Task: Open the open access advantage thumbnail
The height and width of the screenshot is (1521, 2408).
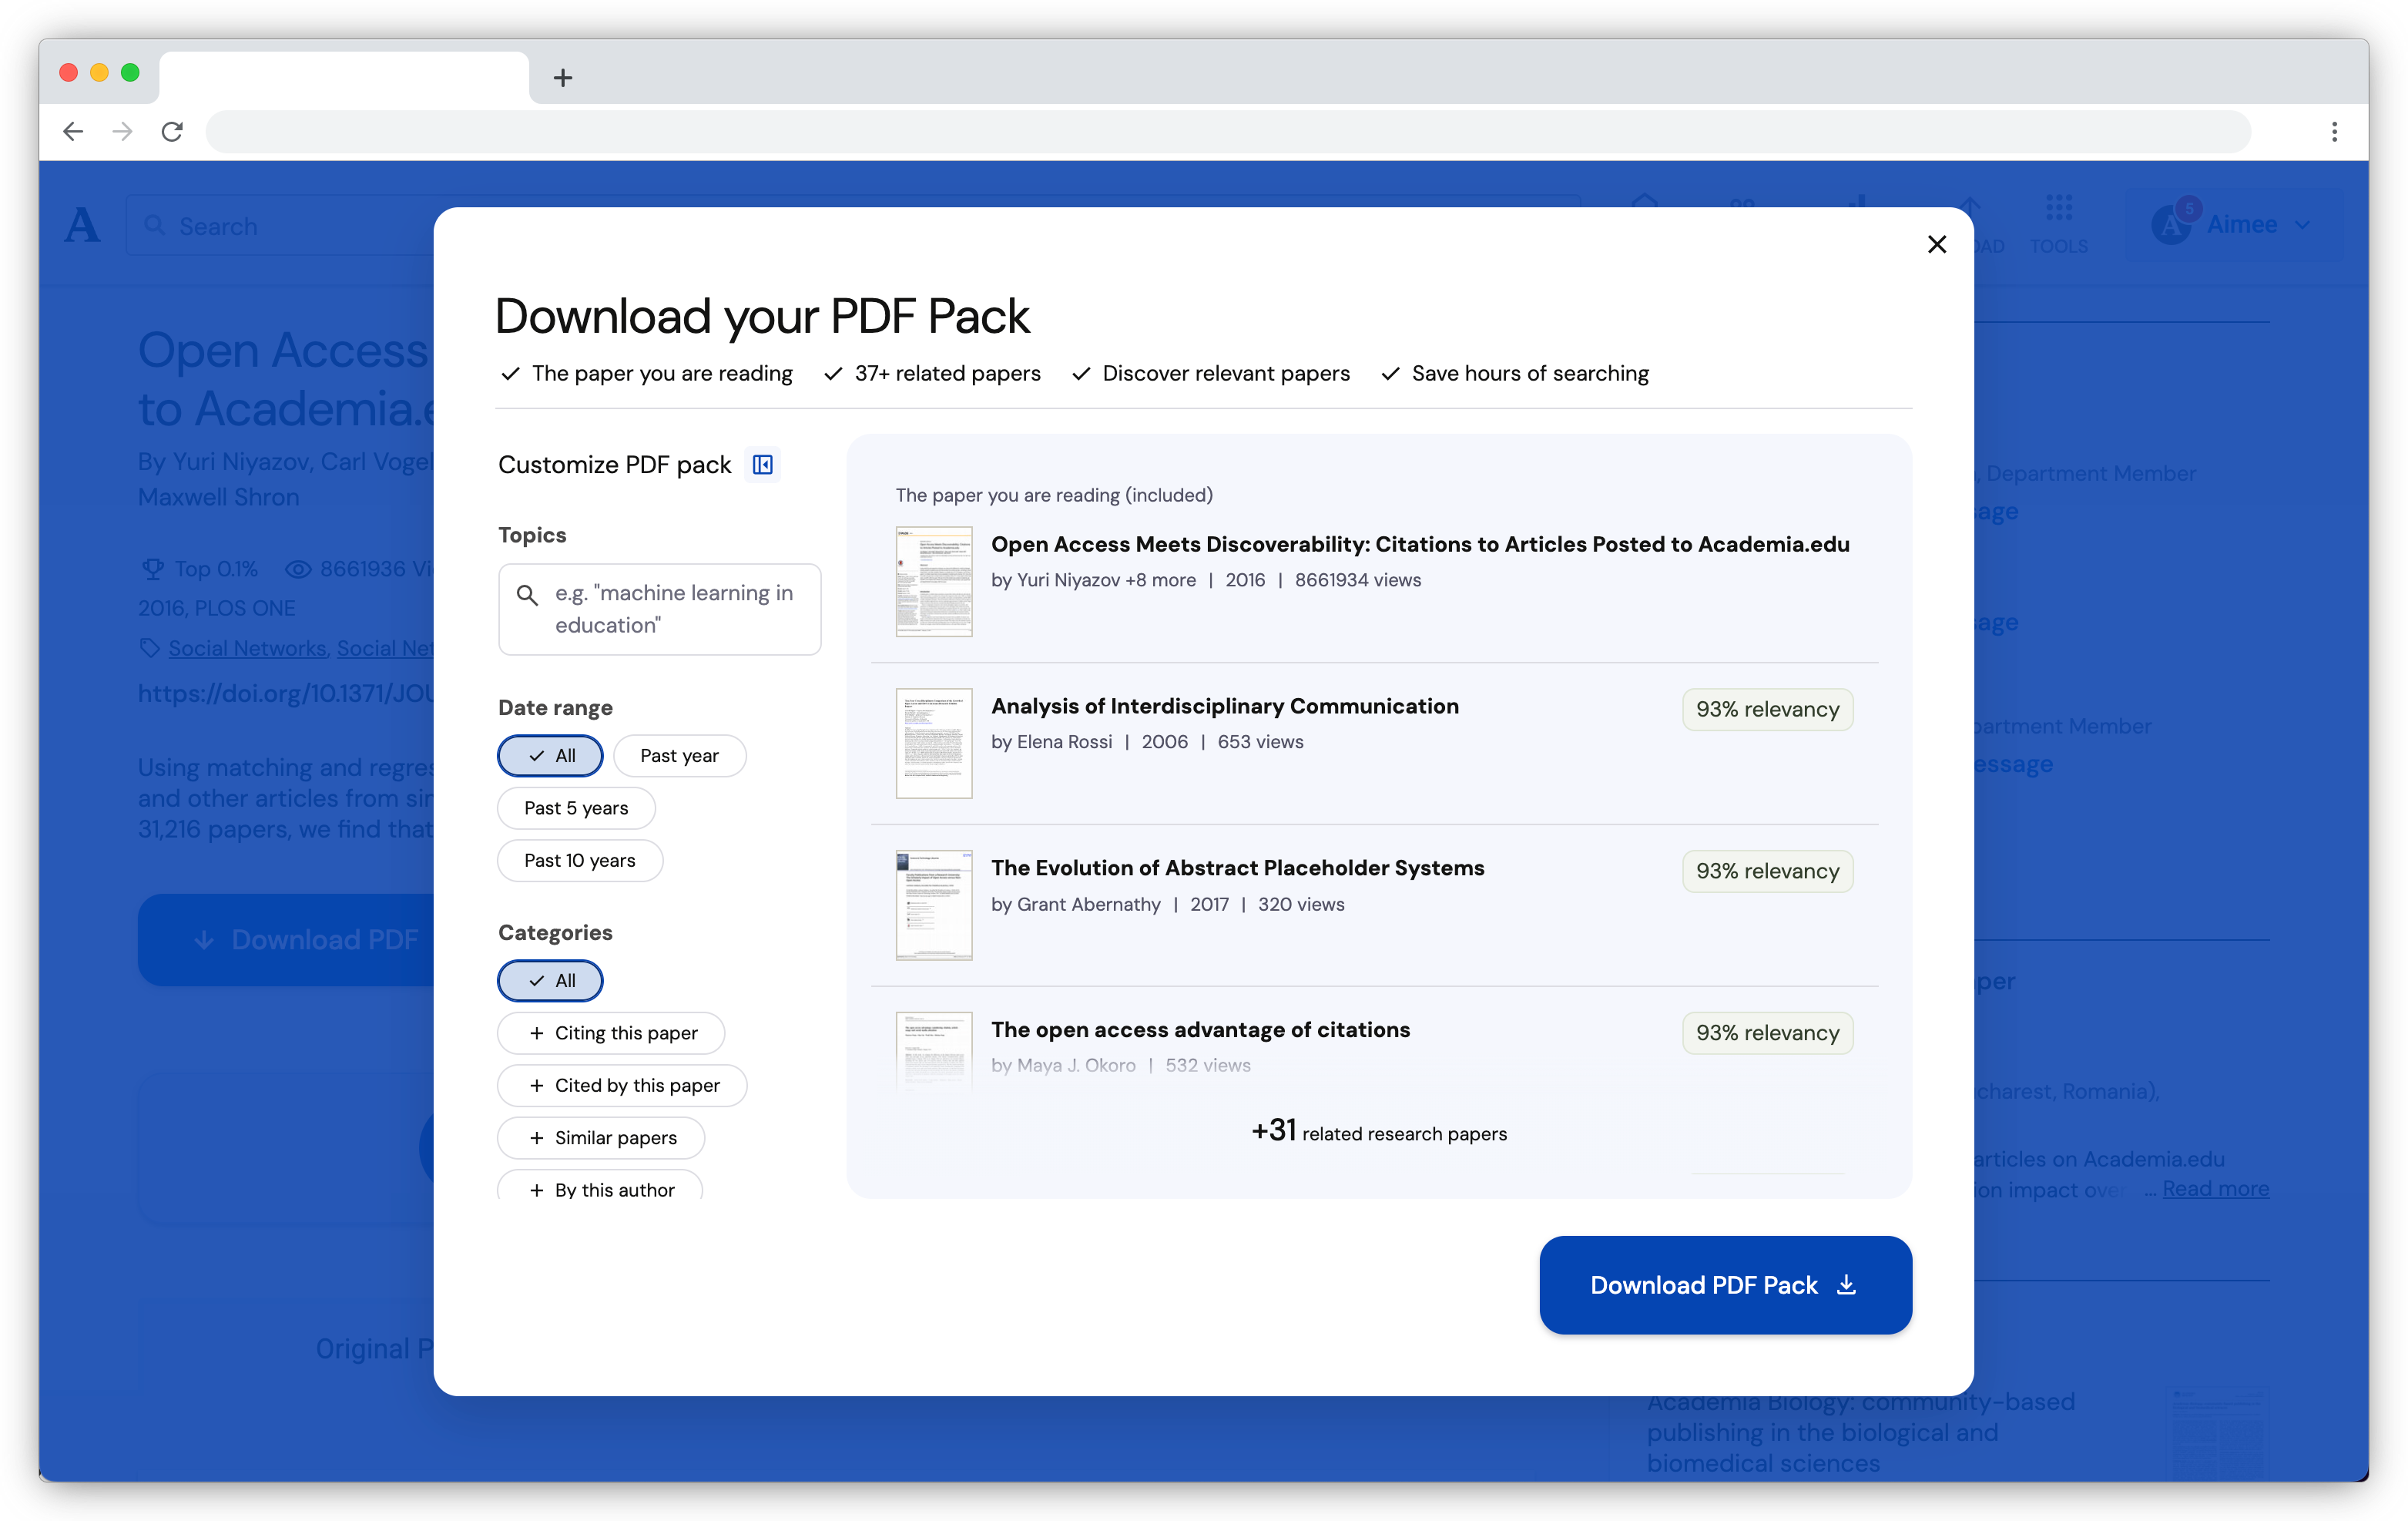Action: point(934,1050)
